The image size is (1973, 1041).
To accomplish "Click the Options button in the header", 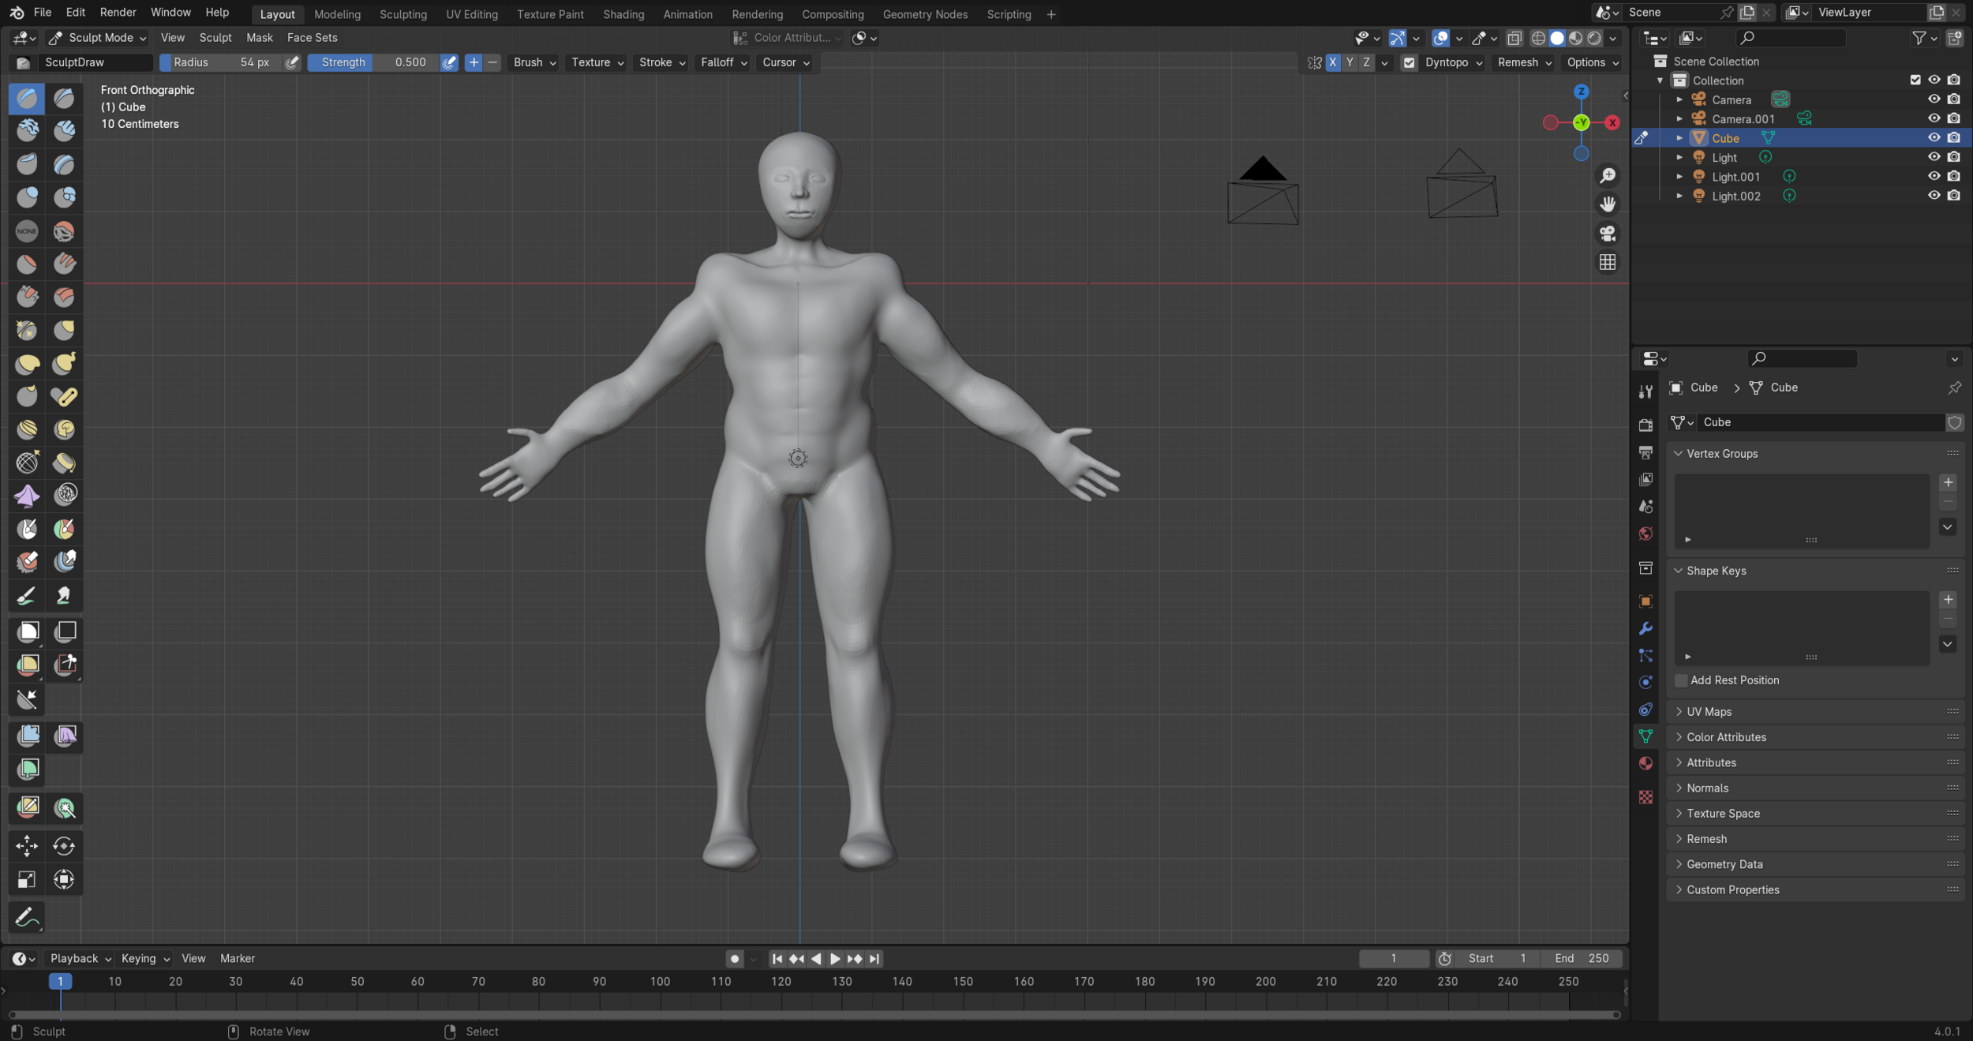I will click(x=1587, y=62).
